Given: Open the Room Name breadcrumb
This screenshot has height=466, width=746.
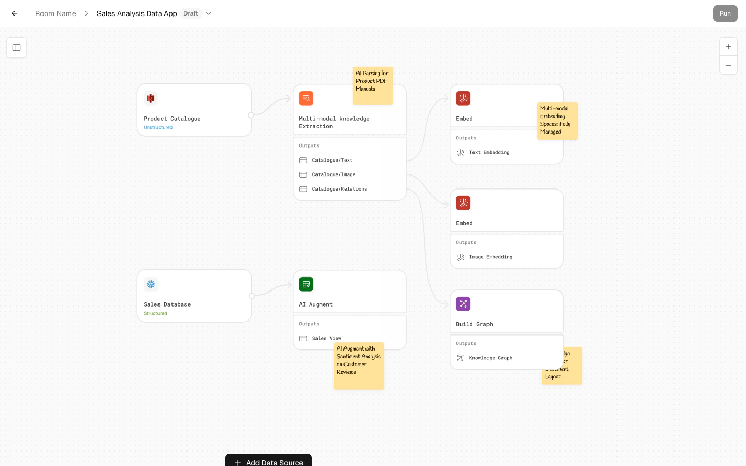Looking at the screenshot, I should pyautogui.click(x=55, y=13).
